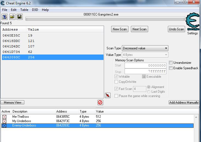The image size is (201, 142).
Task: Click the address table Value column header
Action: coord(100,111)
